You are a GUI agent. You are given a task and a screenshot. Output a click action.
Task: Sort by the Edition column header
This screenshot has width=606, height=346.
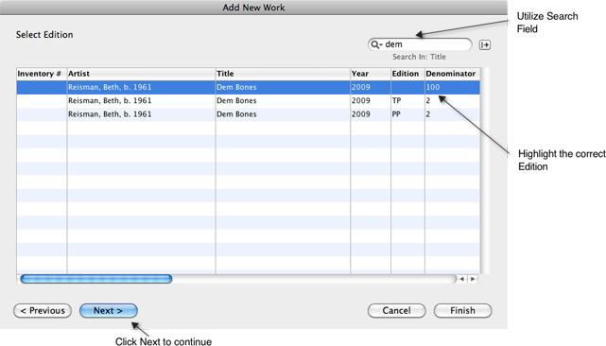(407, 74)
